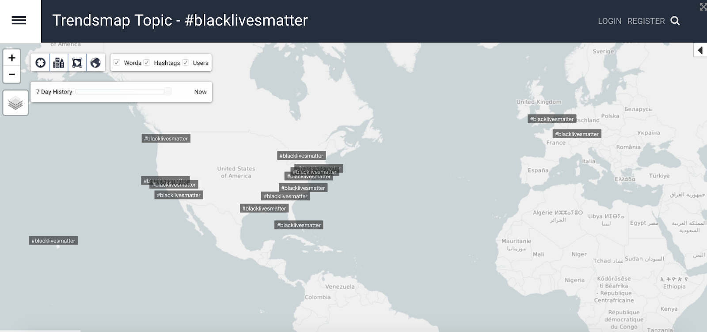
Task: Select #blacklivesmatter tag over United Kingdom
Action: click(x=552, y=119)
